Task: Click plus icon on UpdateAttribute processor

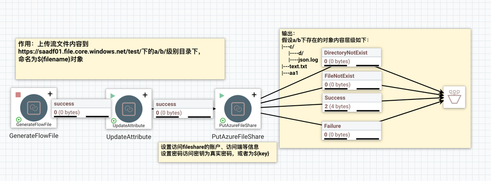Action: pyautogui.click(x=145, y=95)
